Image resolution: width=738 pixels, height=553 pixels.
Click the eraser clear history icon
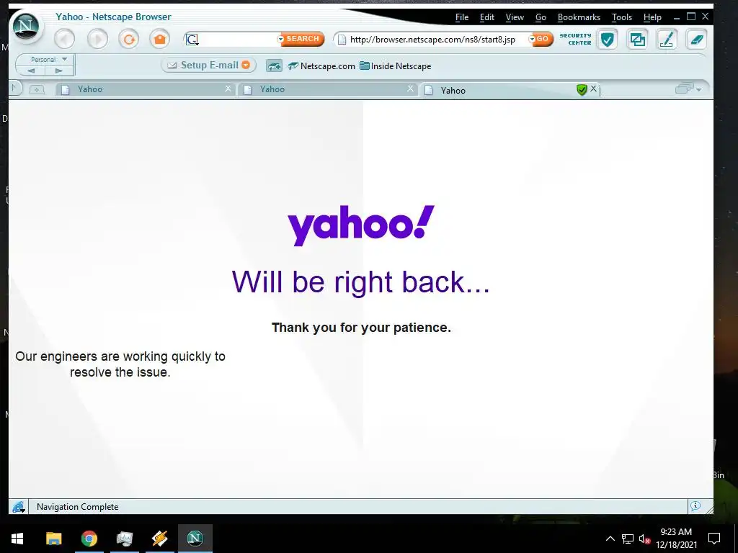point(697,40)
